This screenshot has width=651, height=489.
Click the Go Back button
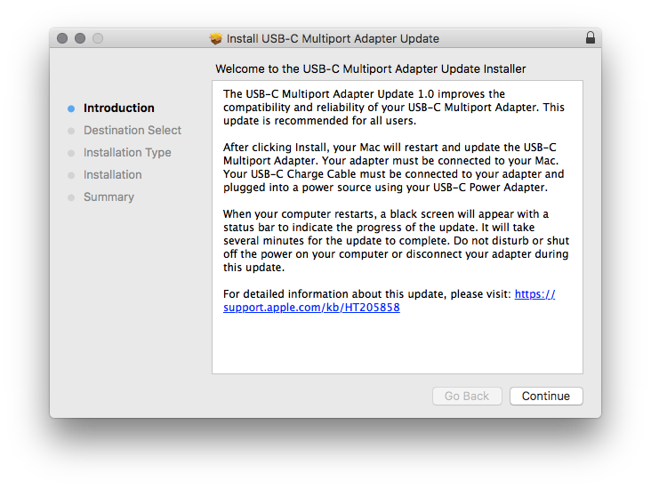467,396
